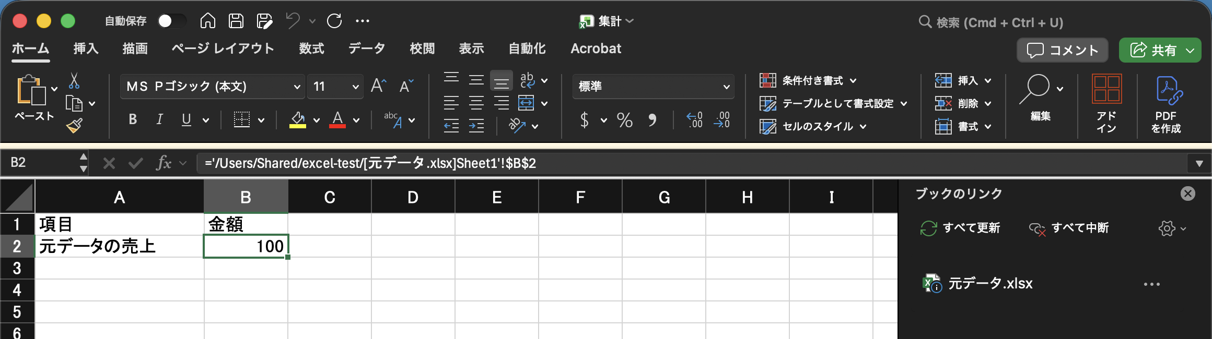
Task: Click the Percent style icon
Action: click(625, 120)
